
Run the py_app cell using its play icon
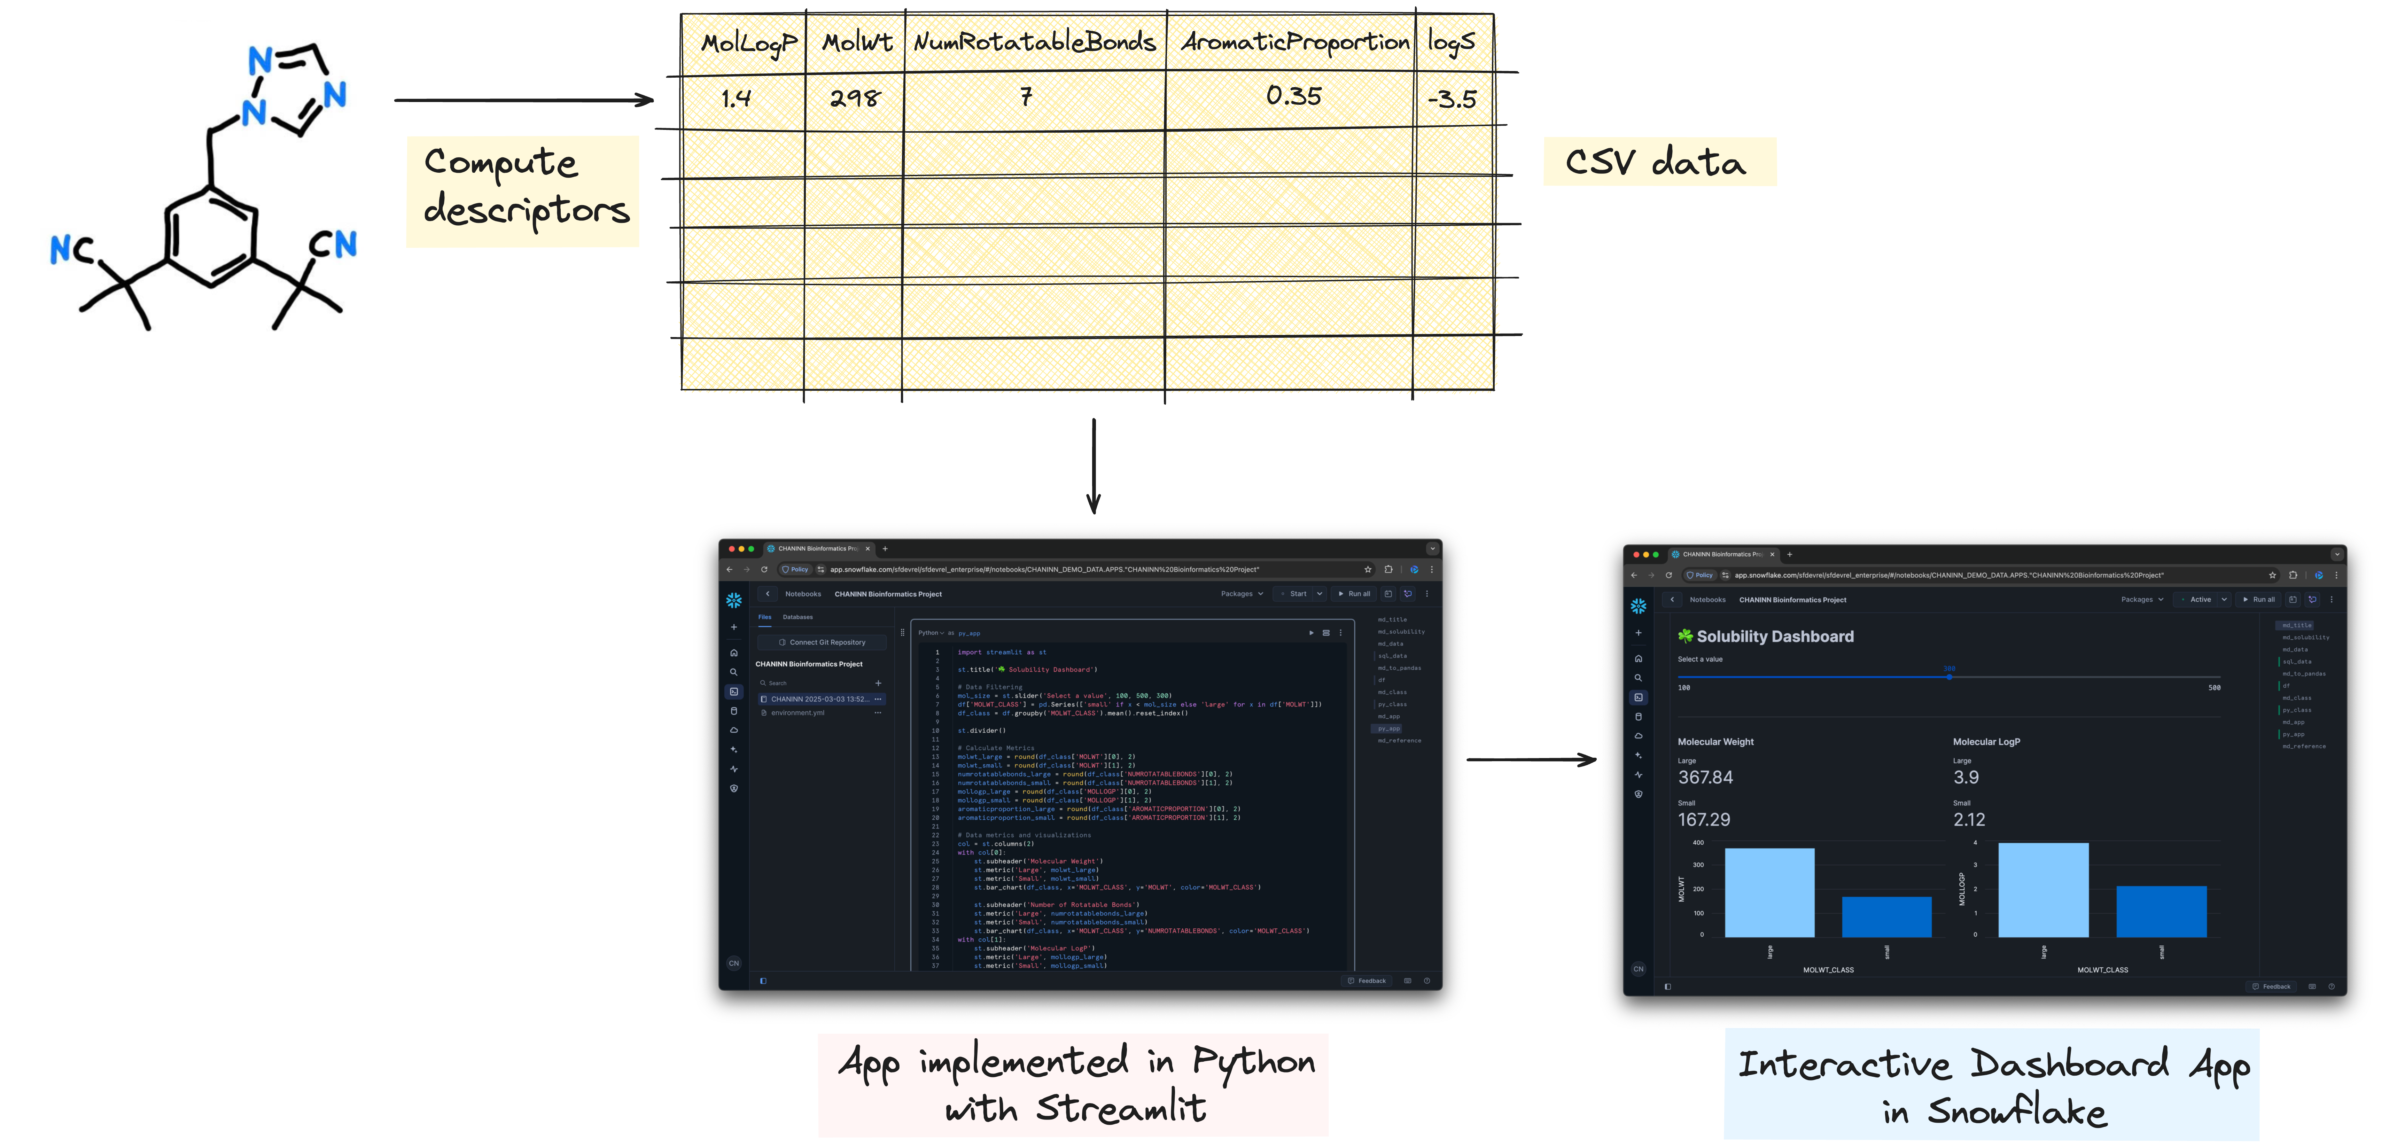click(x=1311, y=633)
